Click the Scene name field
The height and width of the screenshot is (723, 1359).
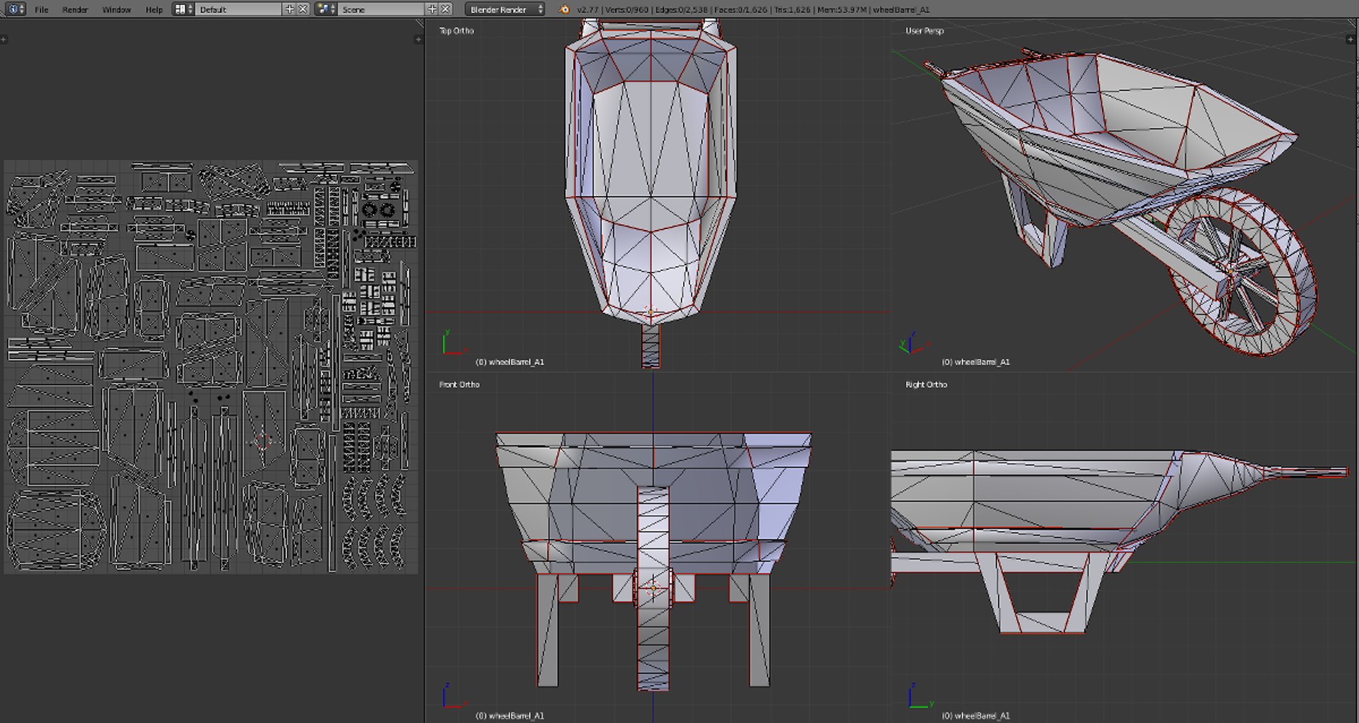tap(381, 9)
